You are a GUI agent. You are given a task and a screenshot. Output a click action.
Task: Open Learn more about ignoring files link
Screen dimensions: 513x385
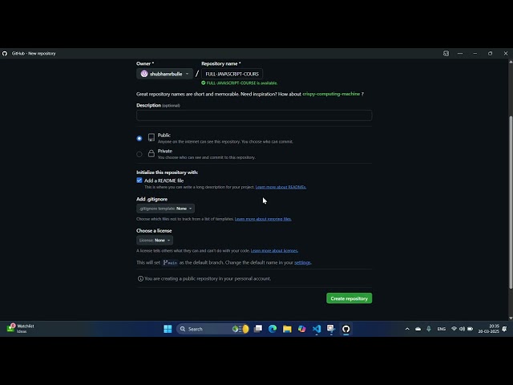(263, 219)
